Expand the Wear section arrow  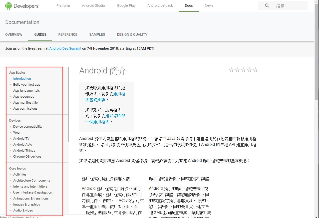[x=10, y=132]
